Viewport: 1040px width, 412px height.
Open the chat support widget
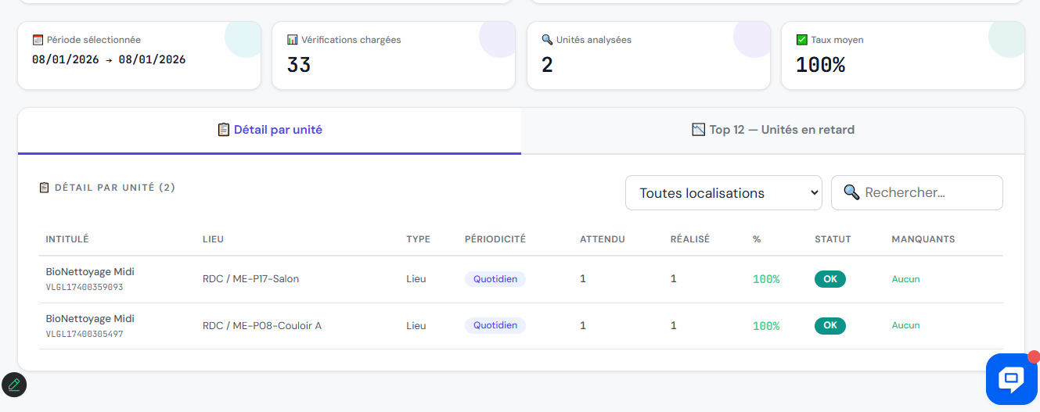pyautogui.click(x=1011, y=379)
